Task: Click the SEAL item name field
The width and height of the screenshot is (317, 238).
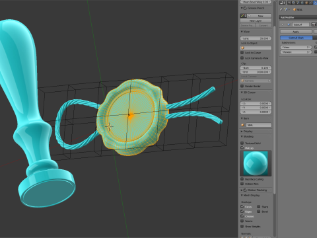Action: click(x=258, y=125)
